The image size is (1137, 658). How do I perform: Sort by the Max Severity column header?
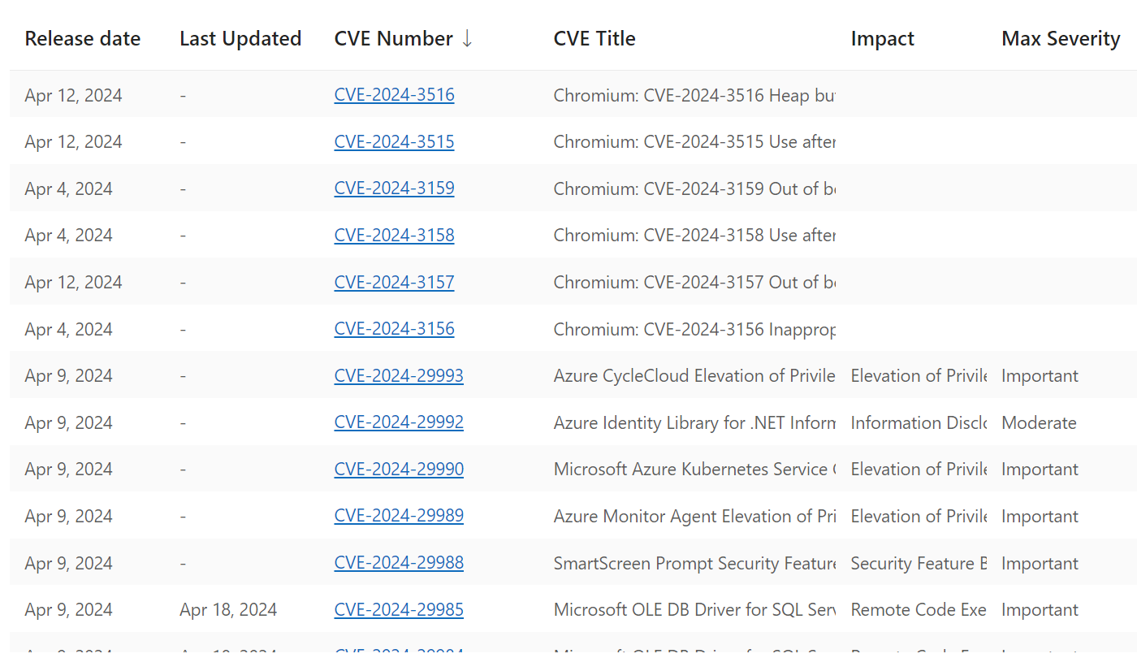[1060, 39]
